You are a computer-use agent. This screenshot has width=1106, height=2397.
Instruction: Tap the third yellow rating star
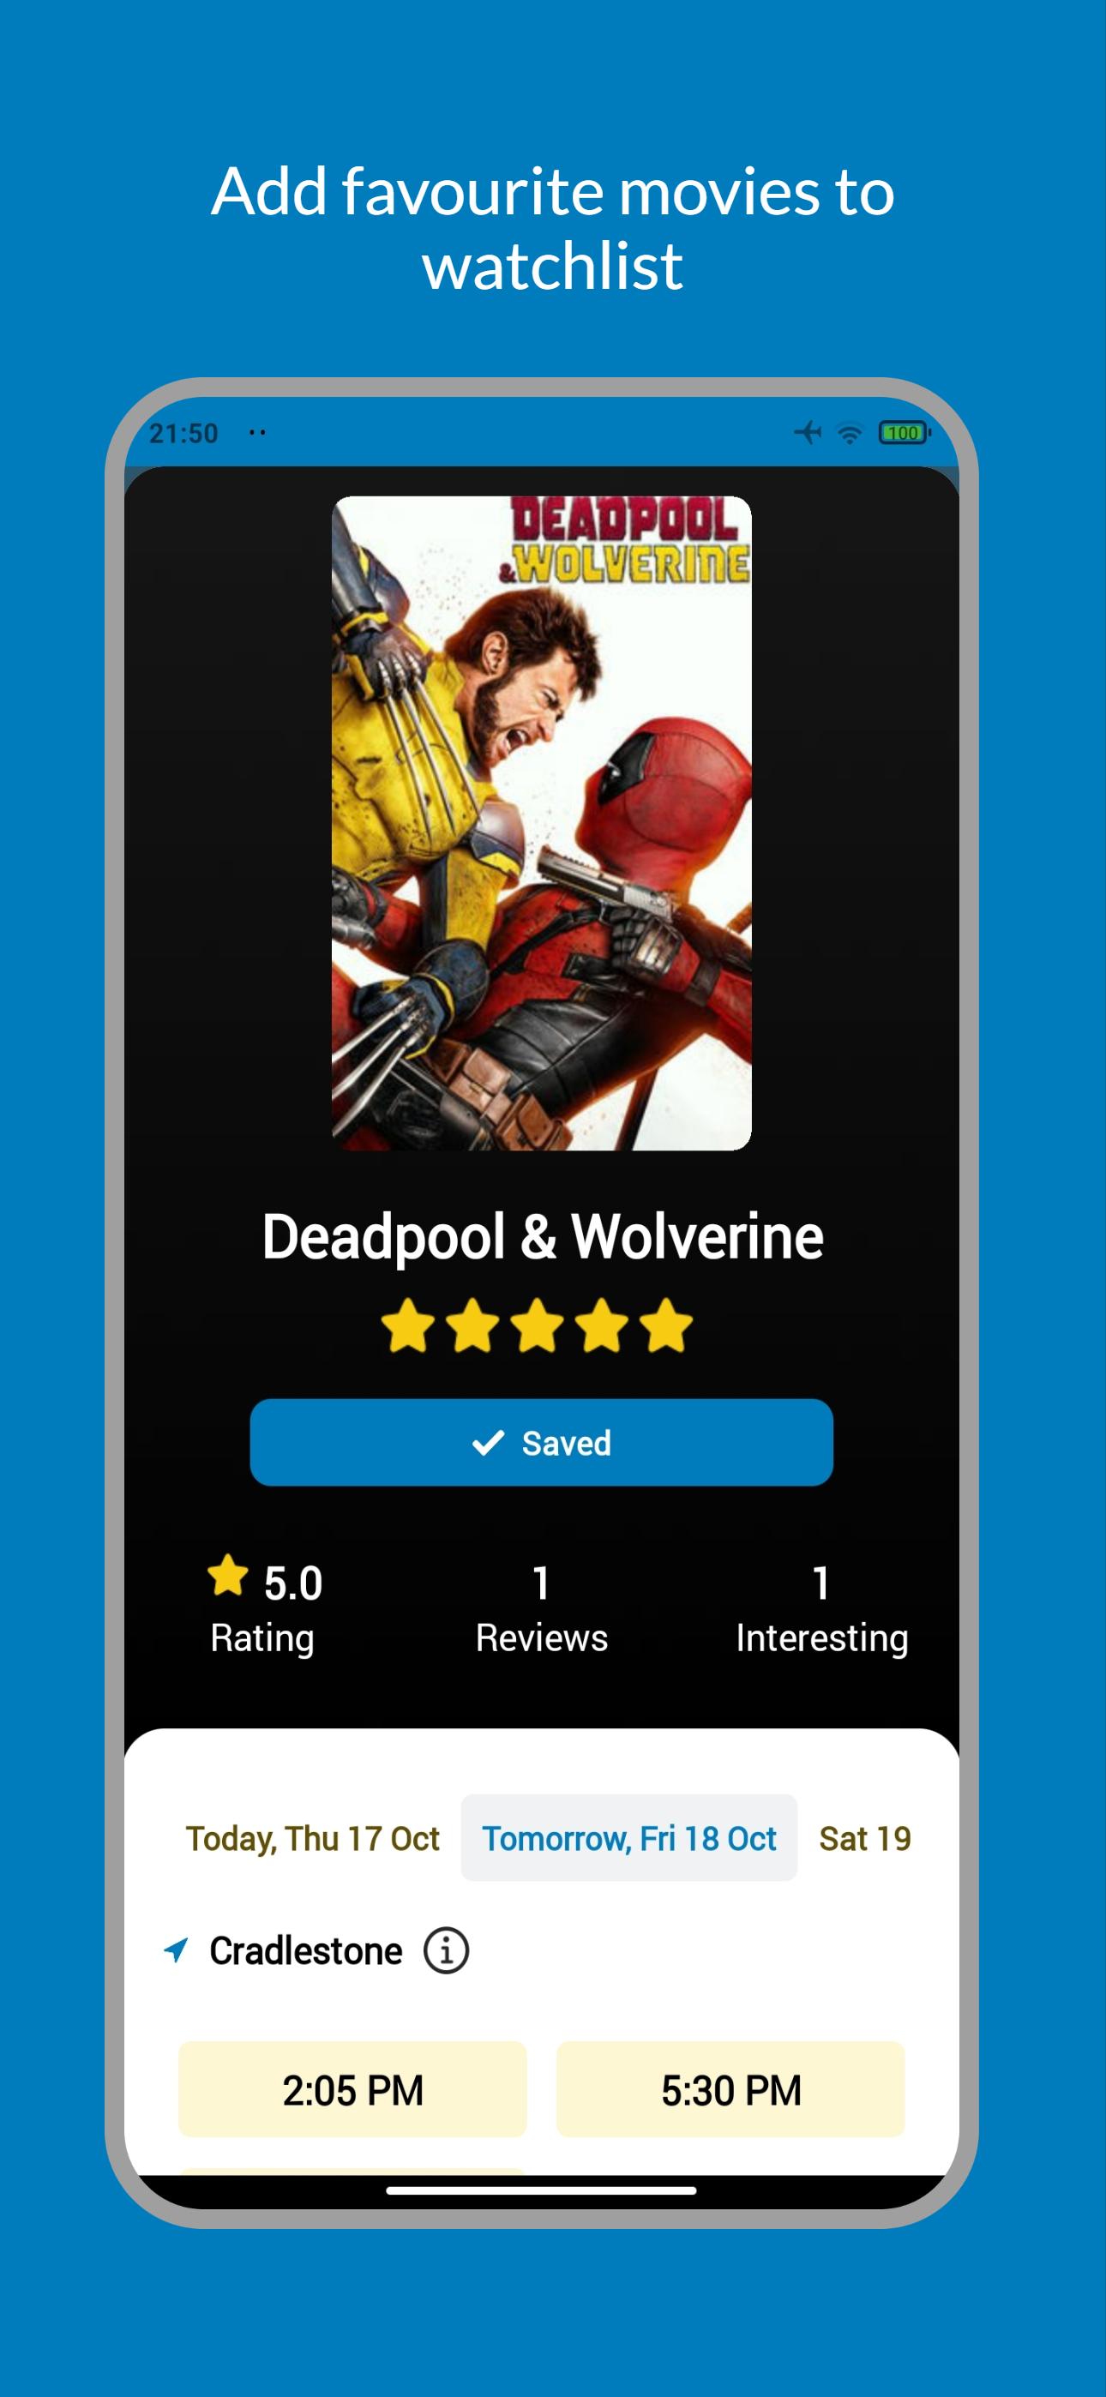tap(538, 1325)
